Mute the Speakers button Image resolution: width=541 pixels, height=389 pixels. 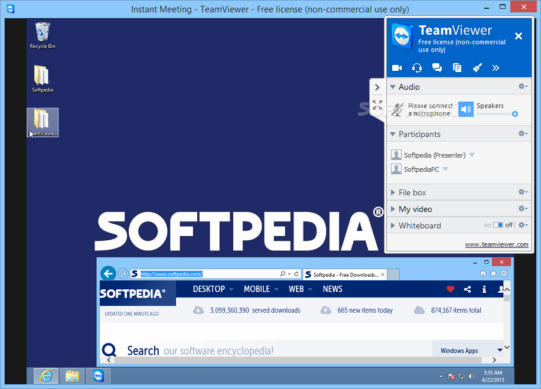tap(466, 109)
